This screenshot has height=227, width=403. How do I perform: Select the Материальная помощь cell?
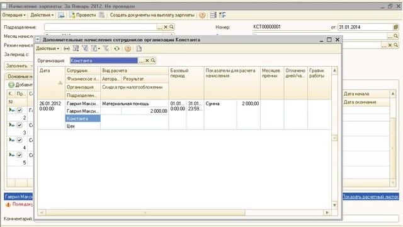coord(134,103)
